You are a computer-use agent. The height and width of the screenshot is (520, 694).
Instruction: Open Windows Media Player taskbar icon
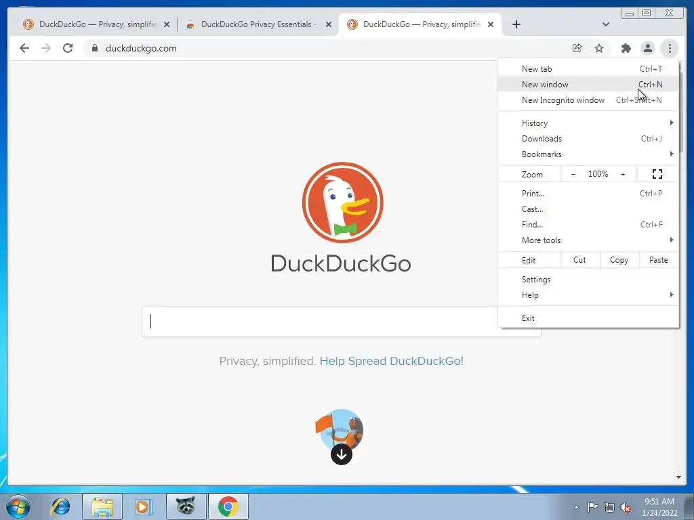144,506
